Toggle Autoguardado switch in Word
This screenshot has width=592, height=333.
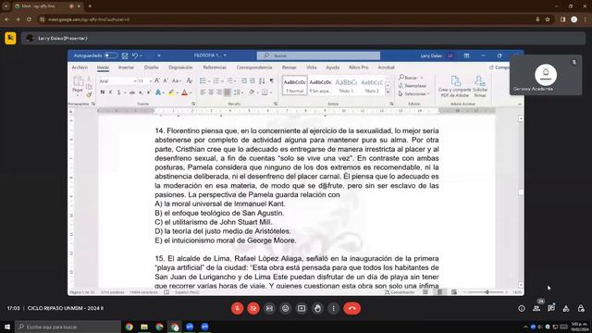pos(111,55)
